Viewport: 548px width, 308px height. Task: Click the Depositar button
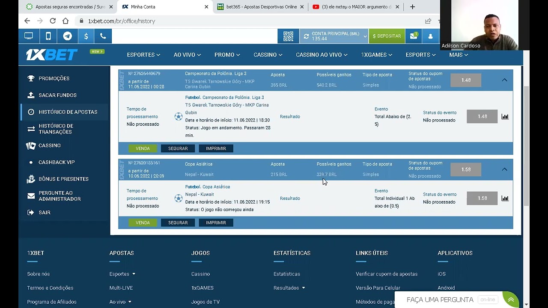[387, 36]
